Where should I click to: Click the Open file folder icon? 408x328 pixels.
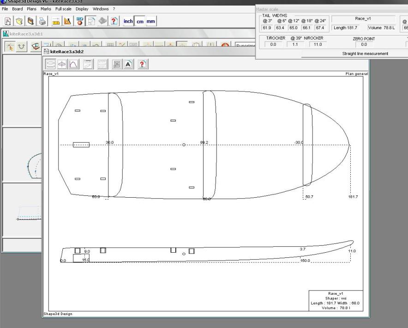[19, 21]
